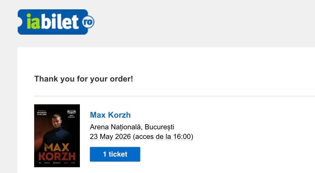
Task: Click the iabilet logo in the header
Action: [x=53, y=22]
